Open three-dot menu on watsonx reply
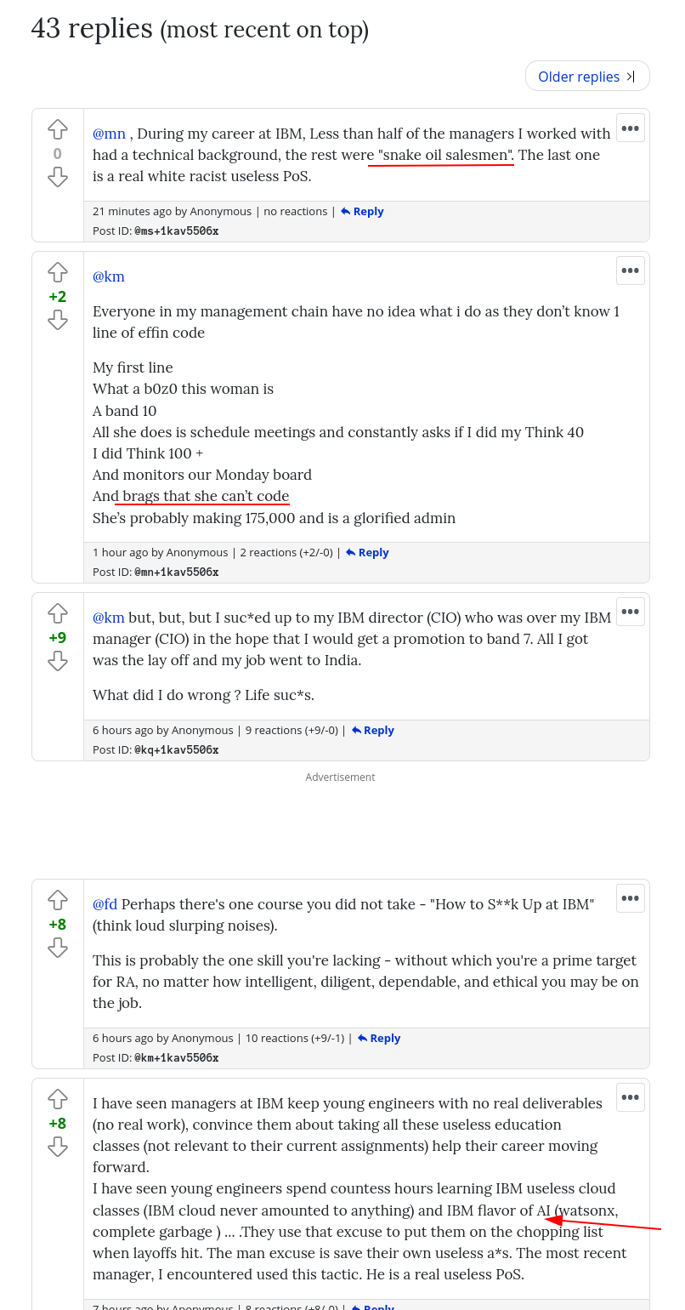685x1310 pixels. [x=630, y=1097]
